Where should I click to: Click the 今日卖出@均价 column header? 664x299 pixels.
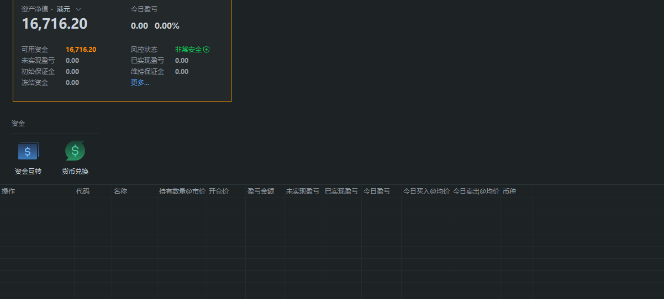476,191
